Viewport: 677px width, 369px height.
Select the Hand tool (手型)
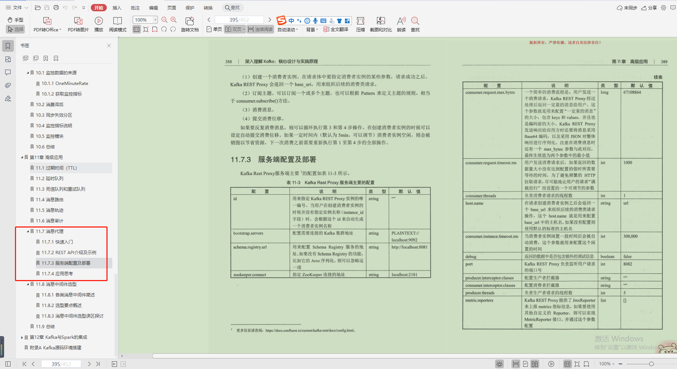(15, 20)
